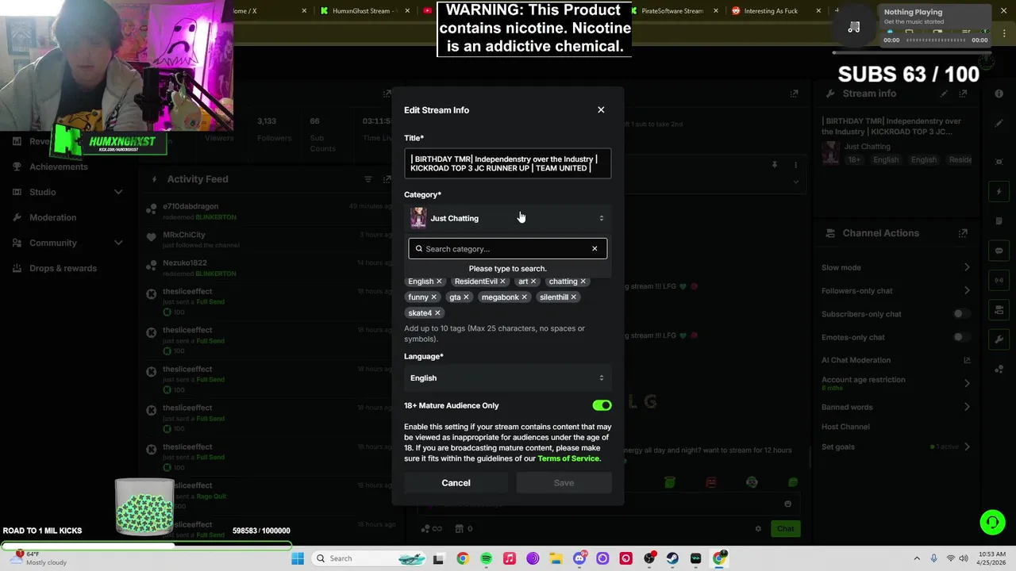Screen dimensions: 1016x571
Task: Open the Category dropdown showing Just Chatting
Action: 507,218
